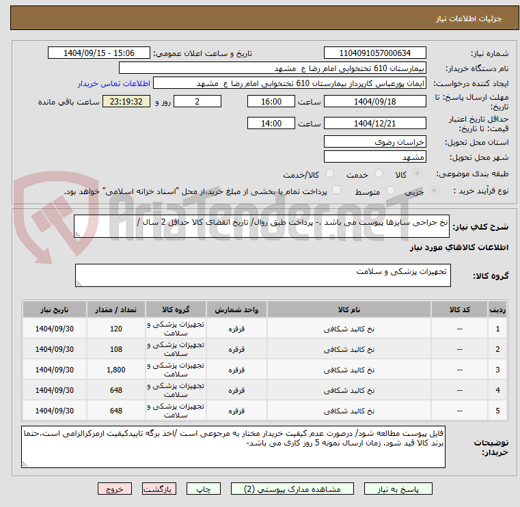Click the announcement date field 1404/09/15 - 15:06
The width and height of the screenshot is (520, 507).
tap(99, 53)
